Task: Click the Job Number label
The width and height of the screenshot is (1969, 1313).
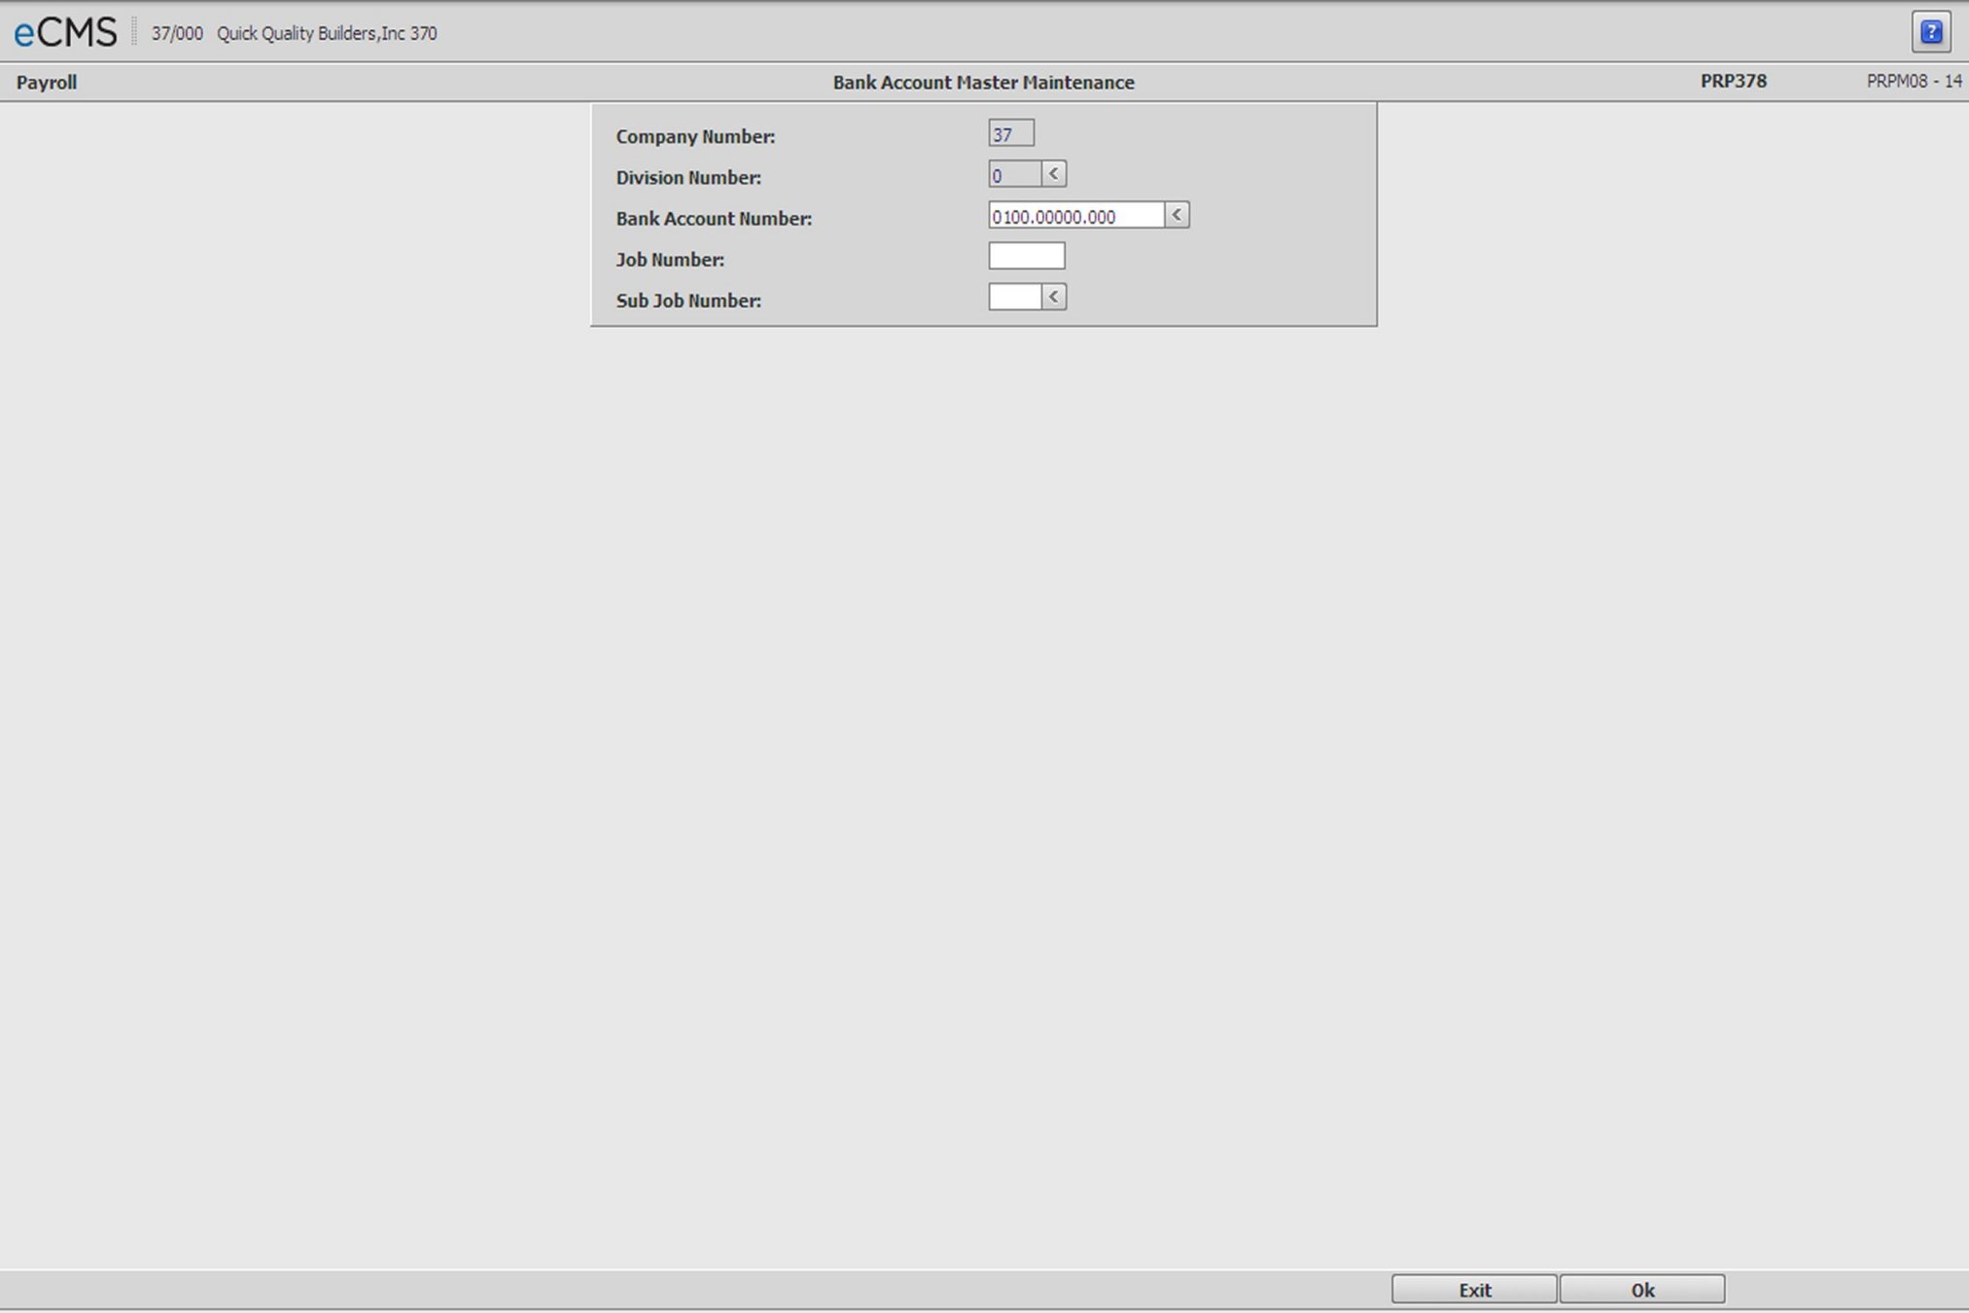Action: pos(670,260)
